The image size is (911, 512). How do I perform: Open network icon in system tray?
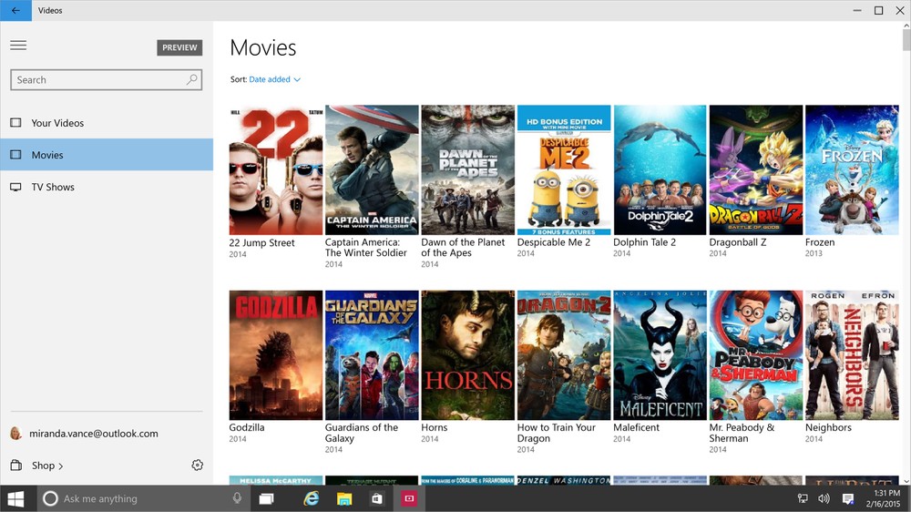pos(803,498)
